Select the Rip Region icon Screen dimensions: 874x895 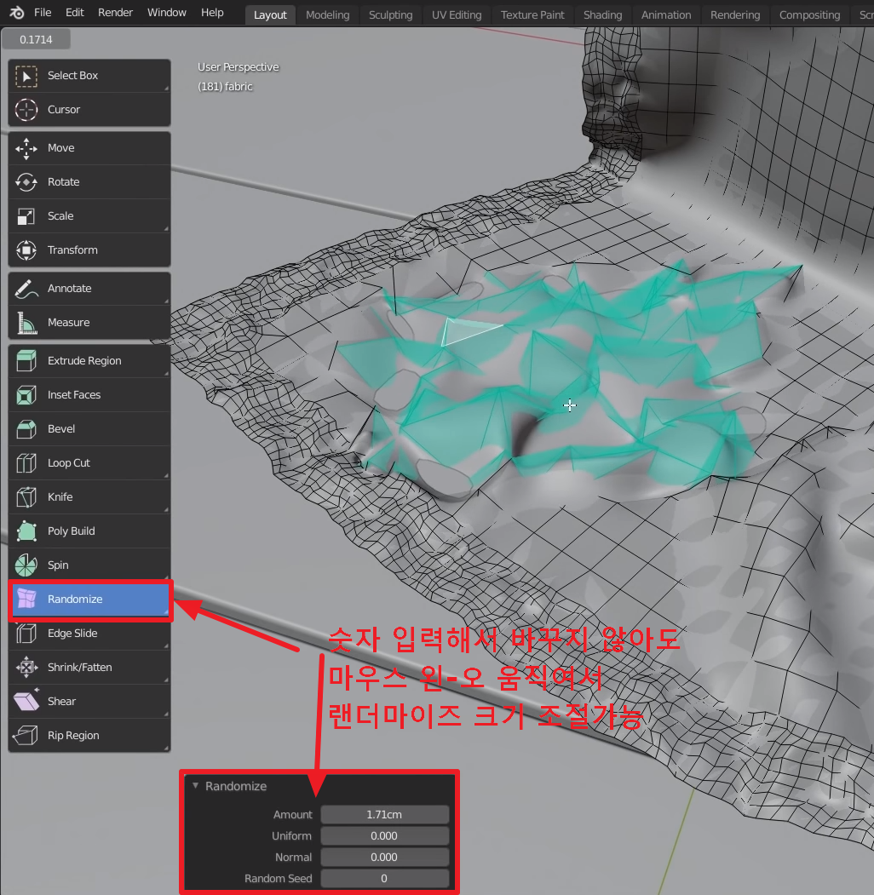click(x=26, y=735)
